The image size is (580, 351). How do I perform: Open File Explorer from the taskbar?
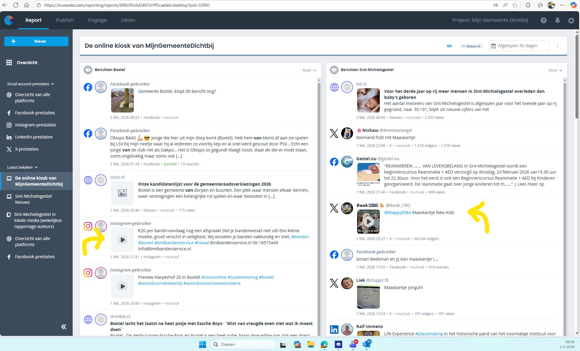coord(310,344)
